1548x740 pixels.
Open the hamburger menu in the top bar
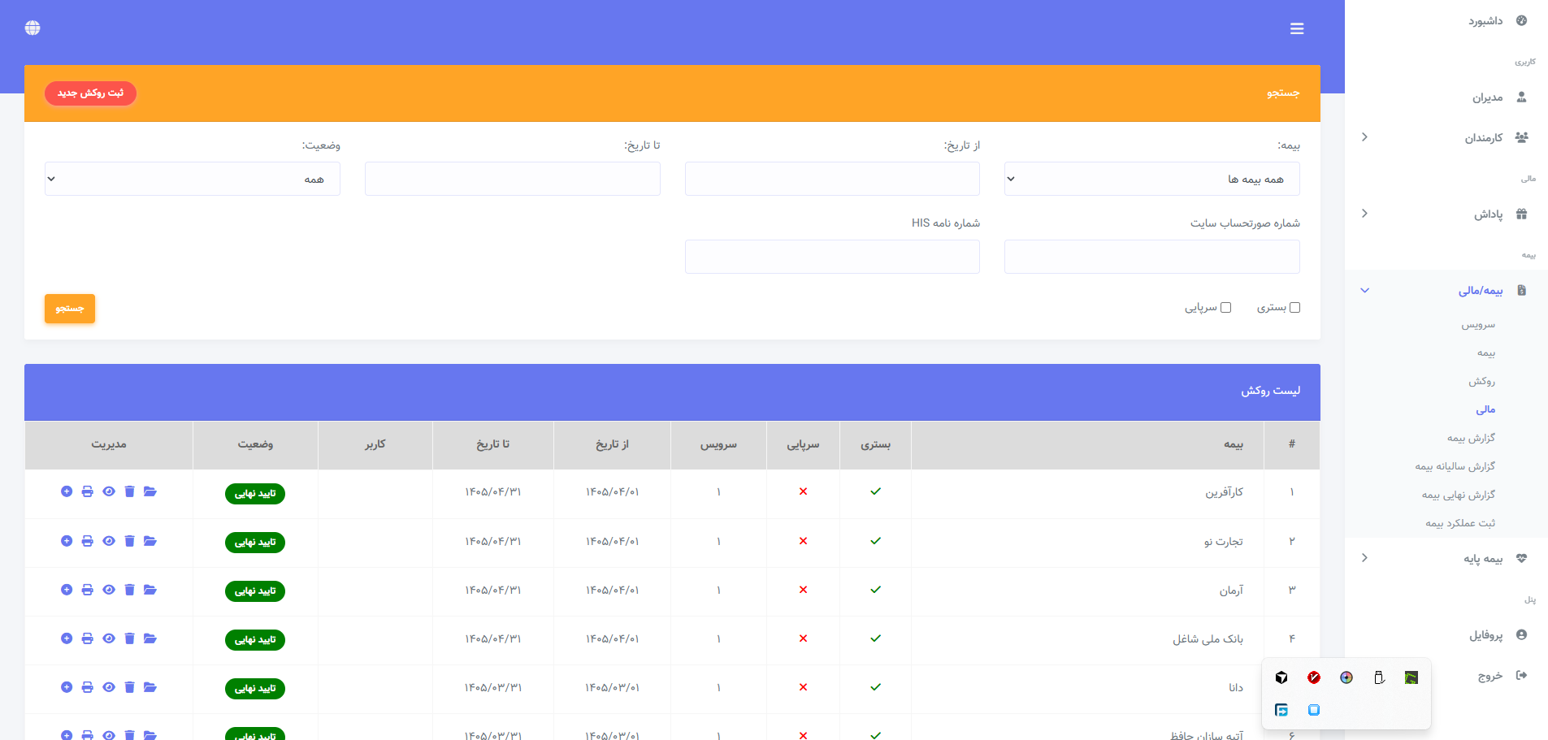[1297, 28]
